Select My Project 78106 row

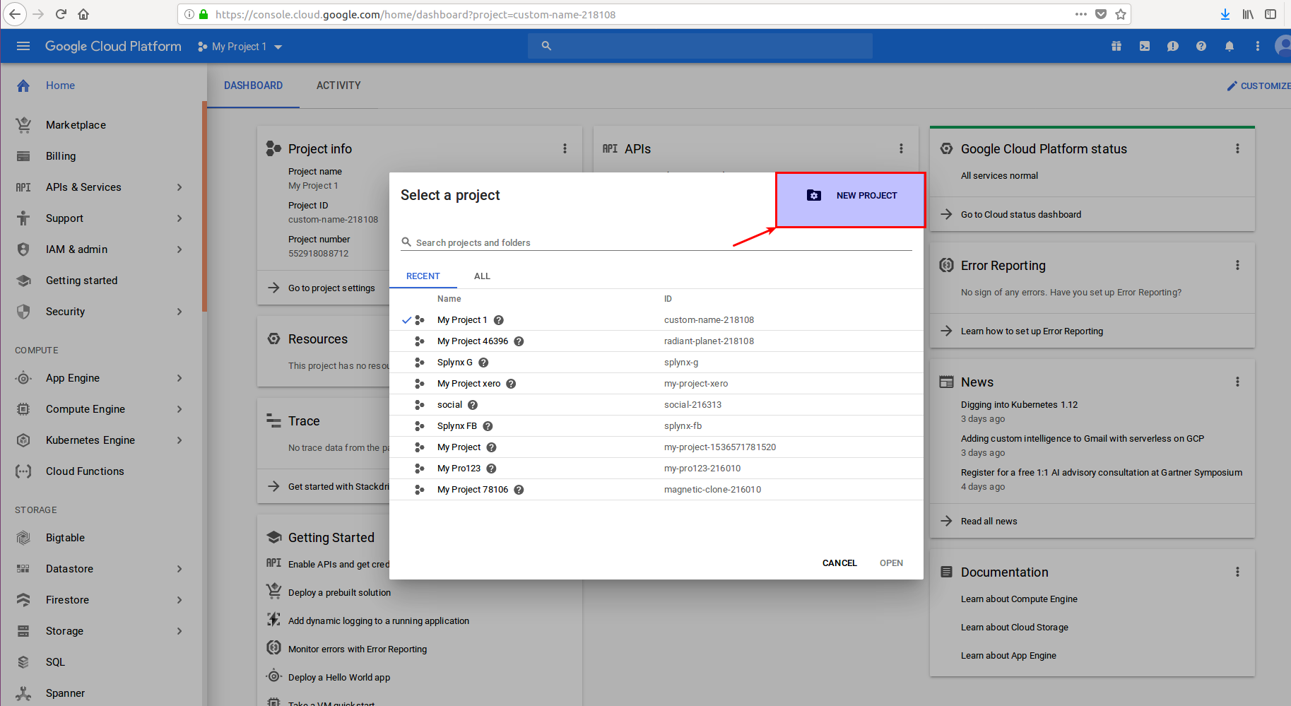coord(656,490)
